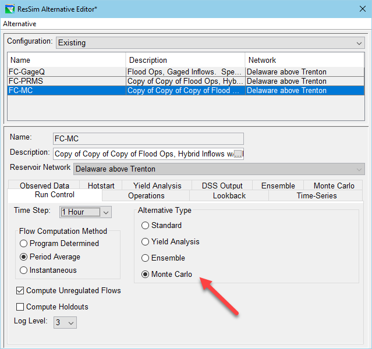Image resolution: width=372 pixels, height=349 pixels.
Task: Click the Name text field
Action: [148, 138]
